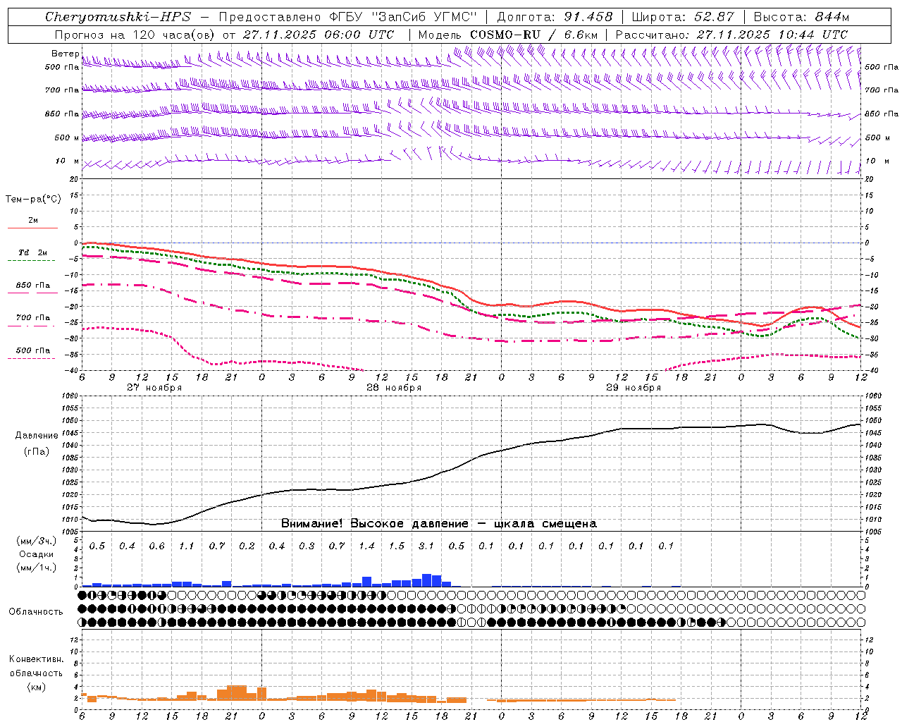This screenshot has height=722, width=902.
Task: Click the "29 ноября" date label
Action: 634,387
